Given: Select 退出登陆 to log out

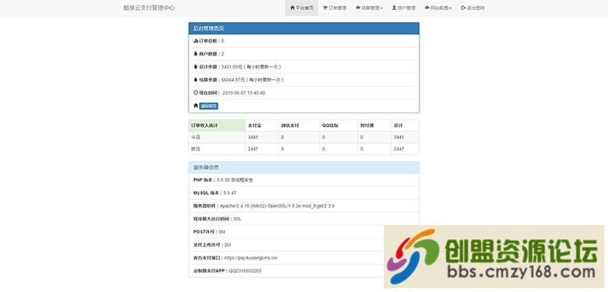Looking at the screenshot, I should (473, 8).
